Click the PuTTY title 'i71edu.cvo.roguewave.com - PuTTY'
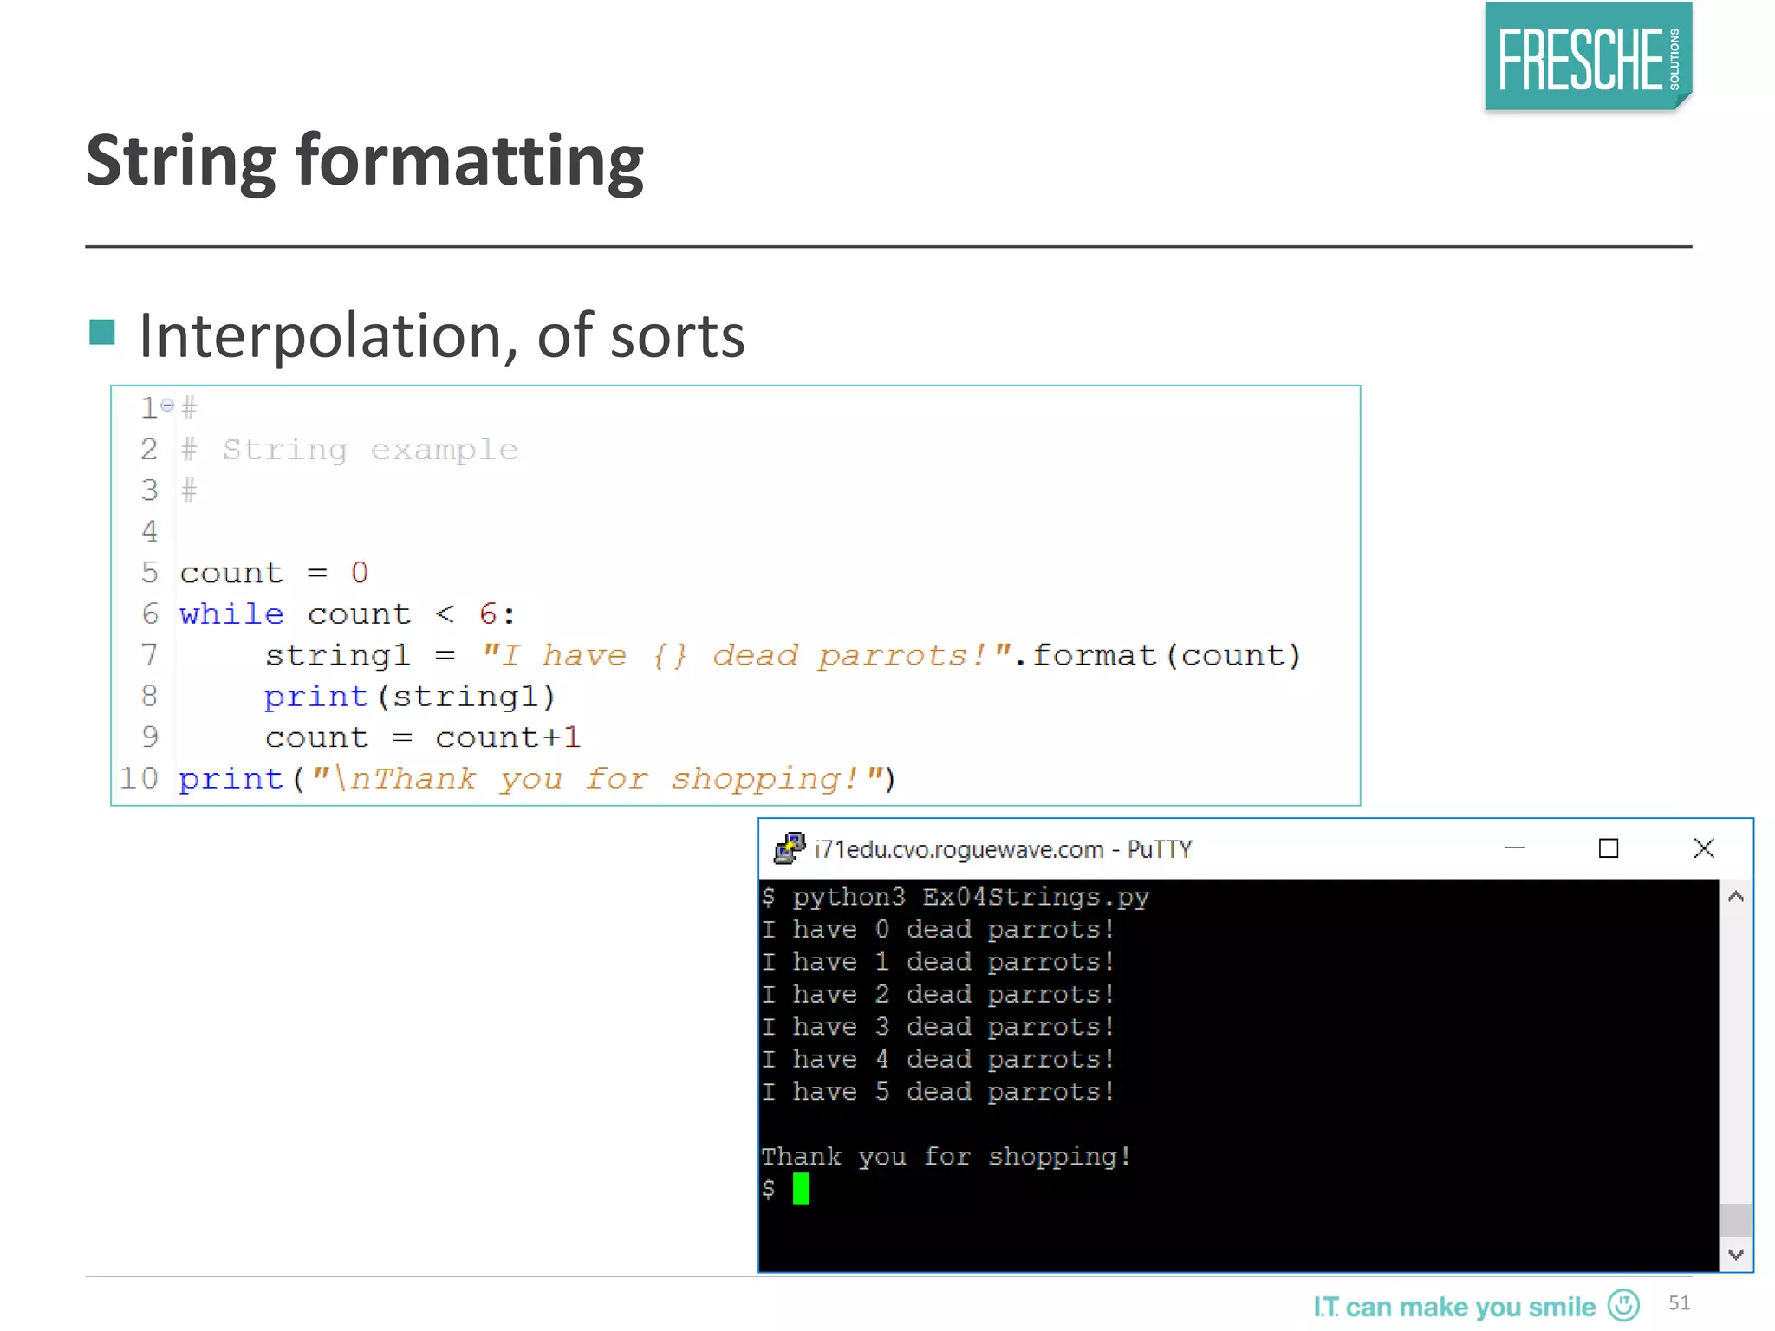Screen dimensions: 1775x1331 click(1003, 849)
